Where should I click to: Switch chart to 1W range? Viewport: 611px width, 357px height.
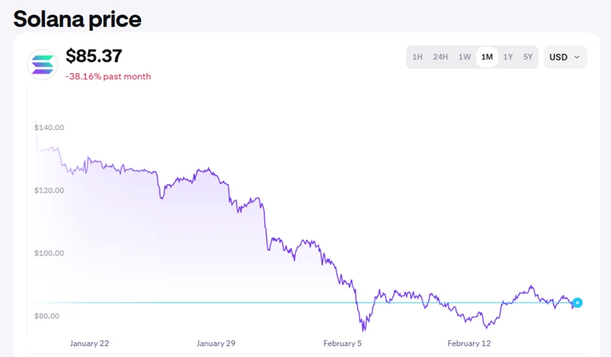point(464,57)
